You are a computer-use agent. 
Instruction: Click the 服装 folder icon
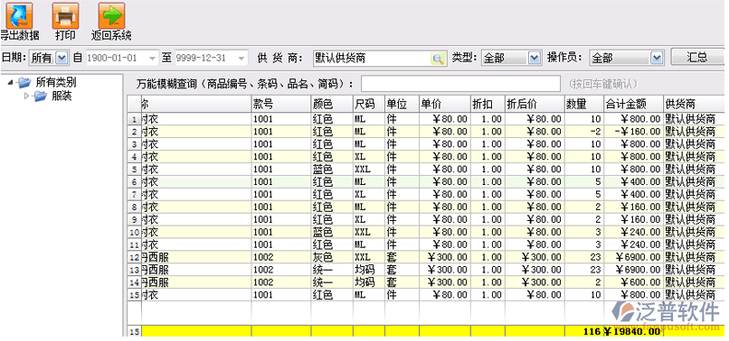(41, 97)
